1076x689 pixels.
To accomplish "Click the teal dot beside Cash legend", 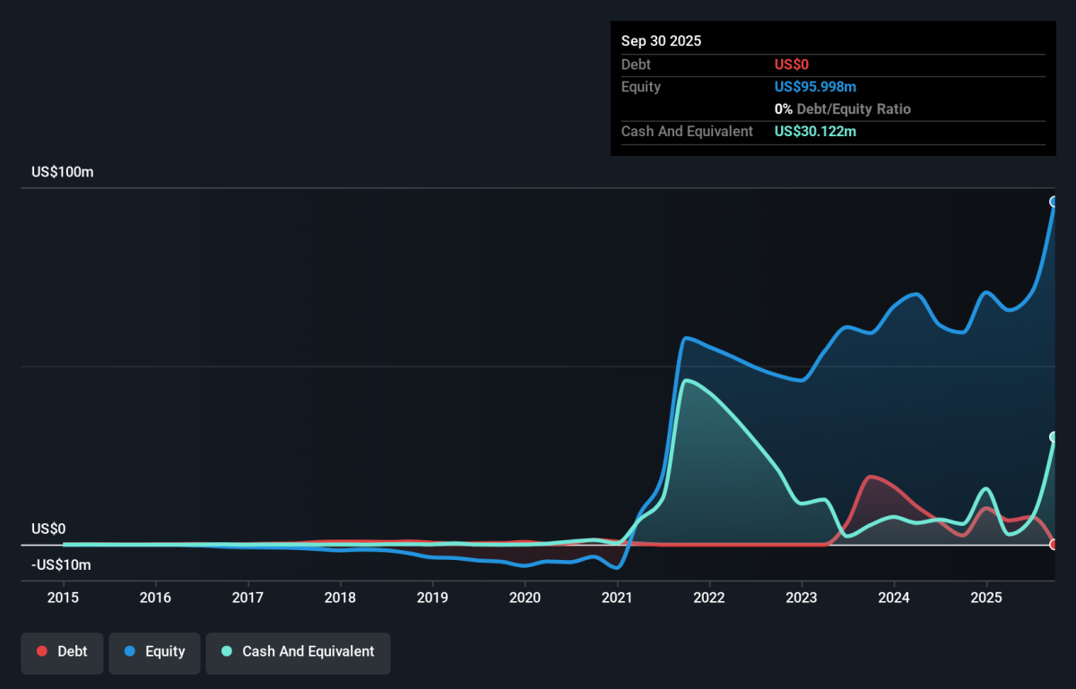I will click(x=227, y=651).
